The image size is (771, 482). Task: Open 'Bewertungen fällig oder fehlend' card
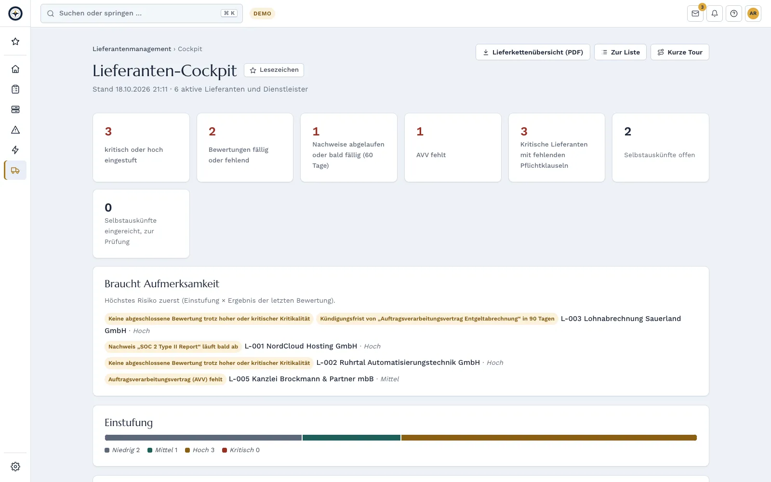pyautogui.click(x=245, y=147)
